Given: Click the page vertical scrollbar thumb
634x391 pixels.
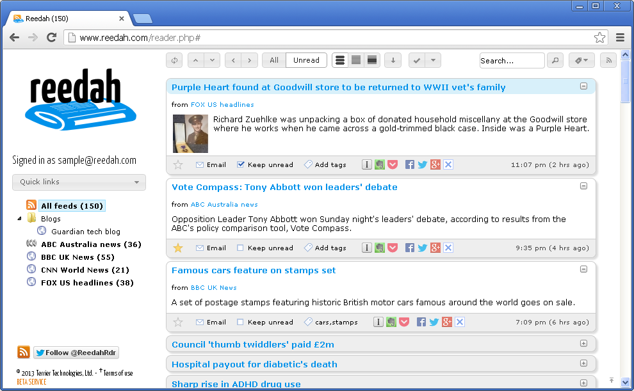Looking at the screenshot, I should (625, 81).
